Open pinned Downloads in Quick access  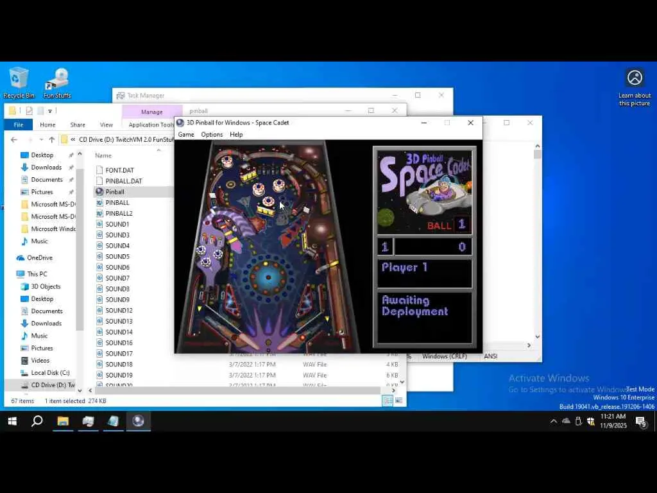[46, 168]
